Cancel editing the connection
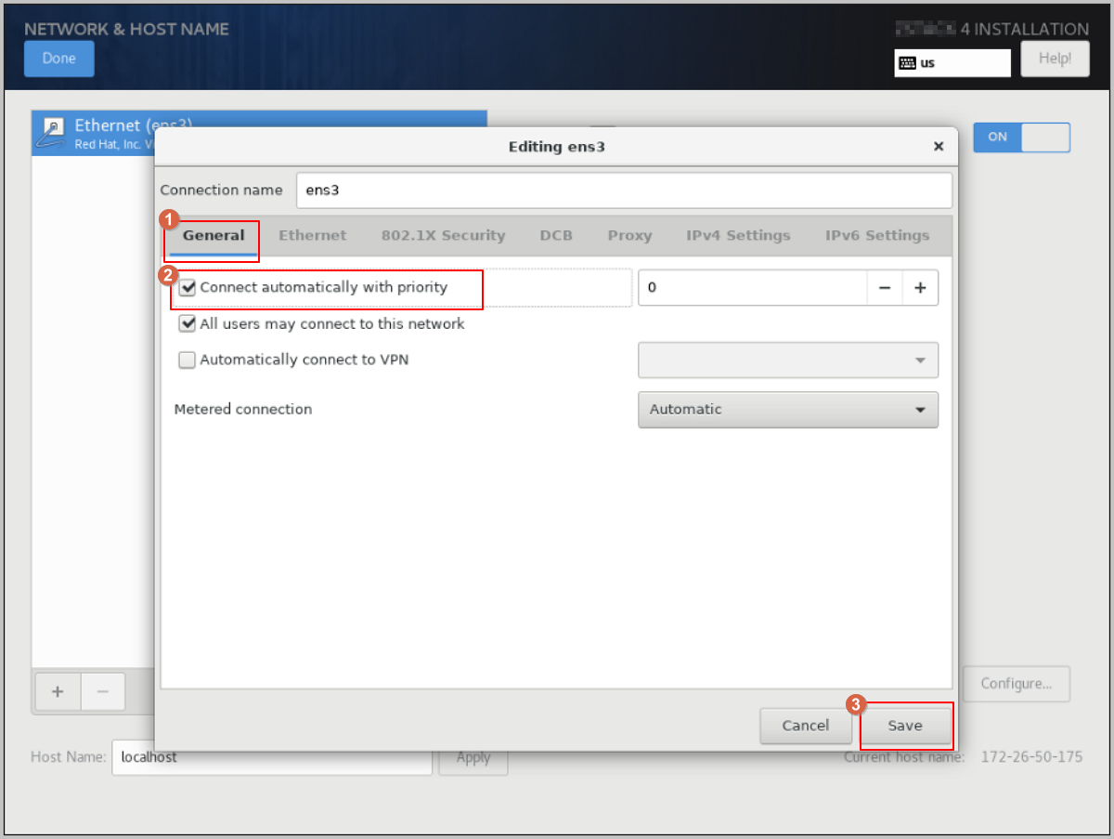Screen dimensions: 1114x839 [805, 726]
